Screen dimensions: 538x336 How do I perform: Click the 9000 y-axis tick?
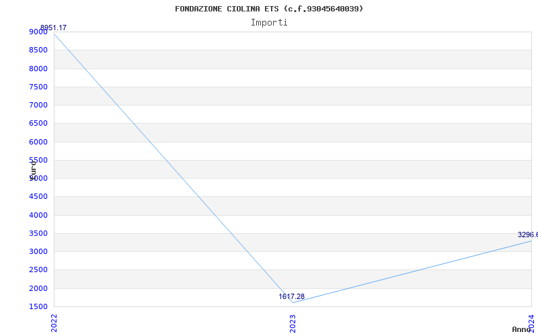(38, 32)
